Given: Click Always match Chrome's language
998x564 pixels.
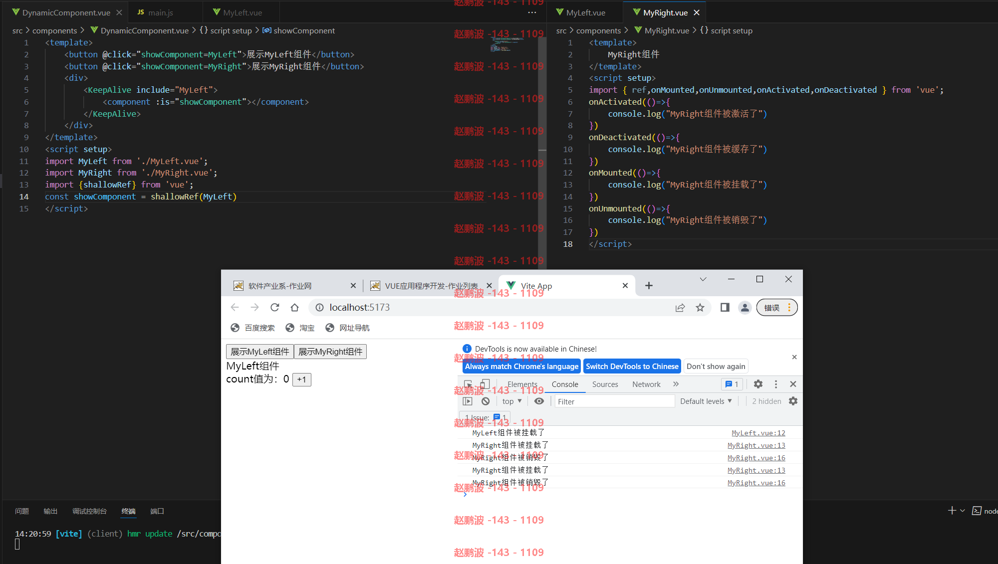Looking at the screenshot, I should click(521, 367).
